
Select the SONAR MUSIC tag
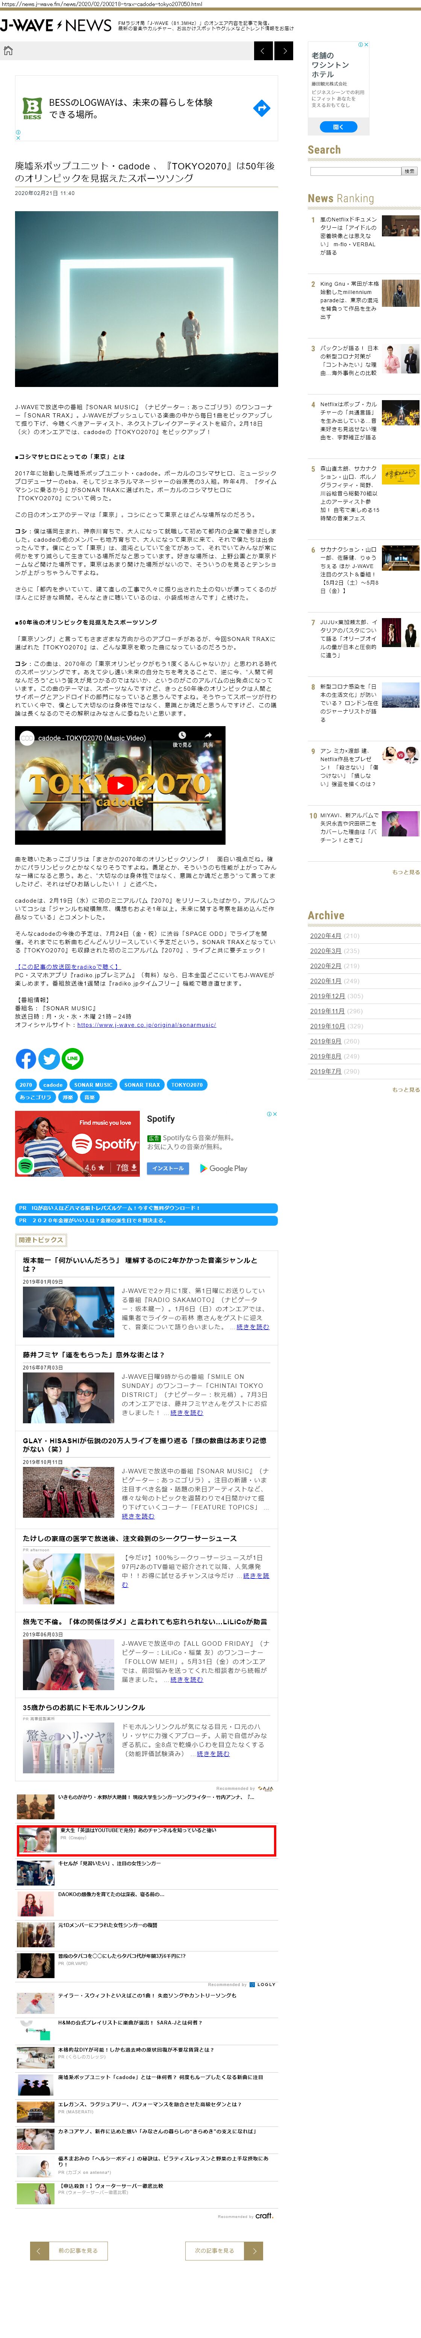click(93, 1084)
